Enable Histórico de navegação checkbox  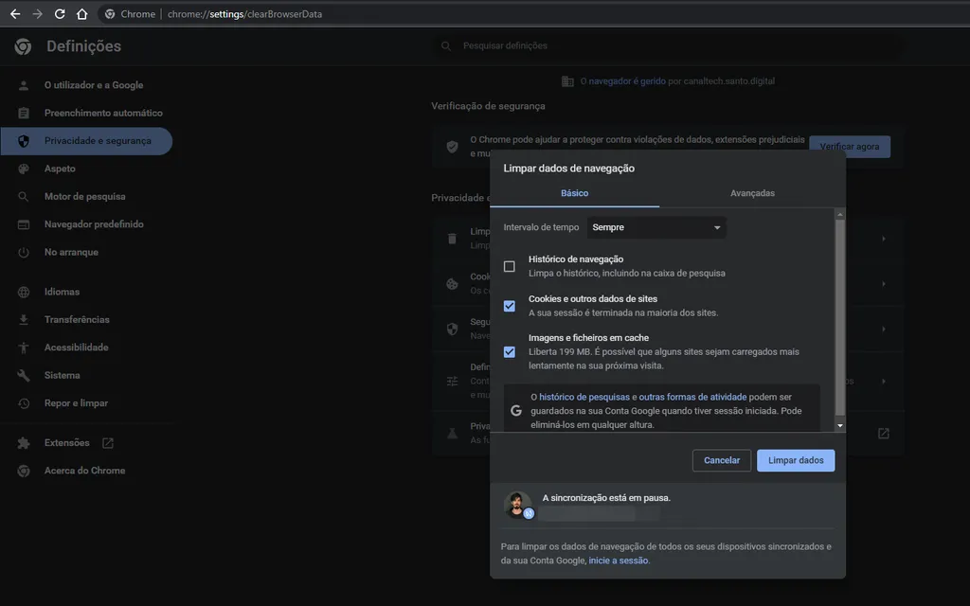coord(510,266)
